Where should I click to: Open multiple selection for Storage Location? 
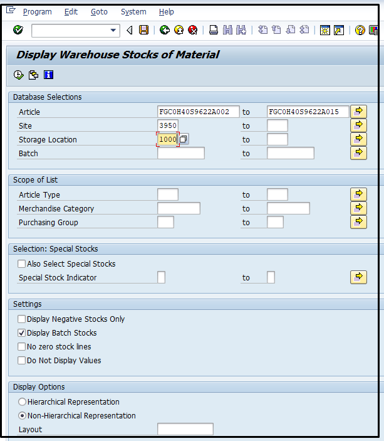tap(358, 139)
